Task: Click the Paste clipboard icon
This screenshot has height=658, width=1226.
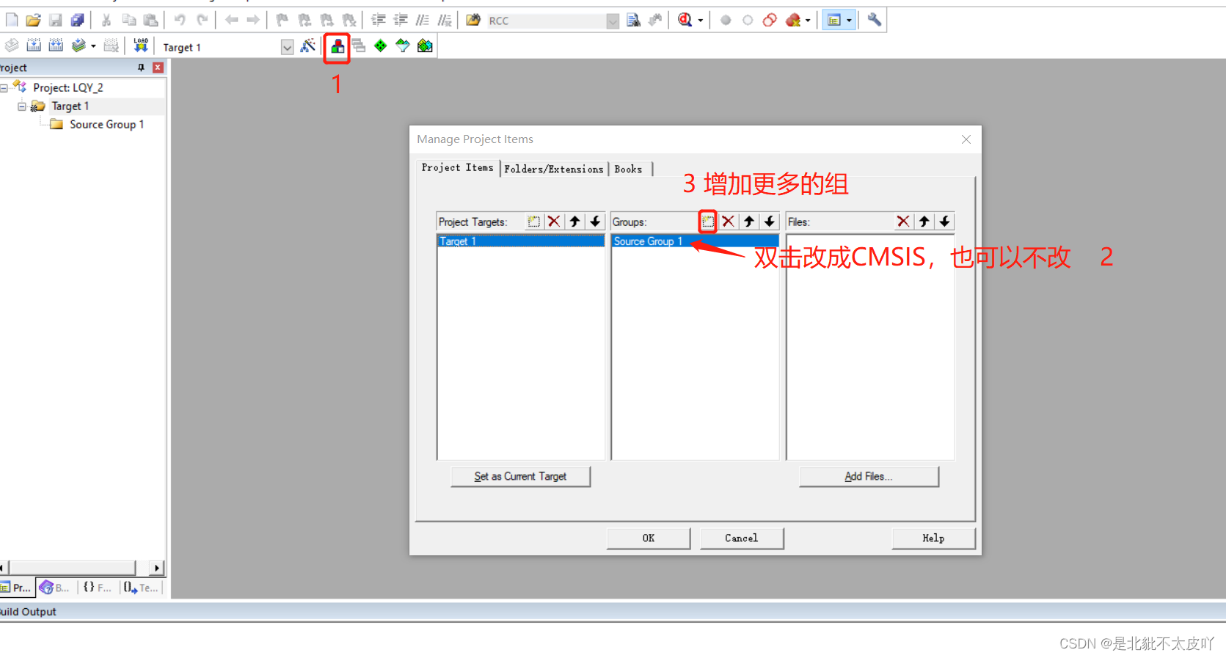Action: coord(150,20)
